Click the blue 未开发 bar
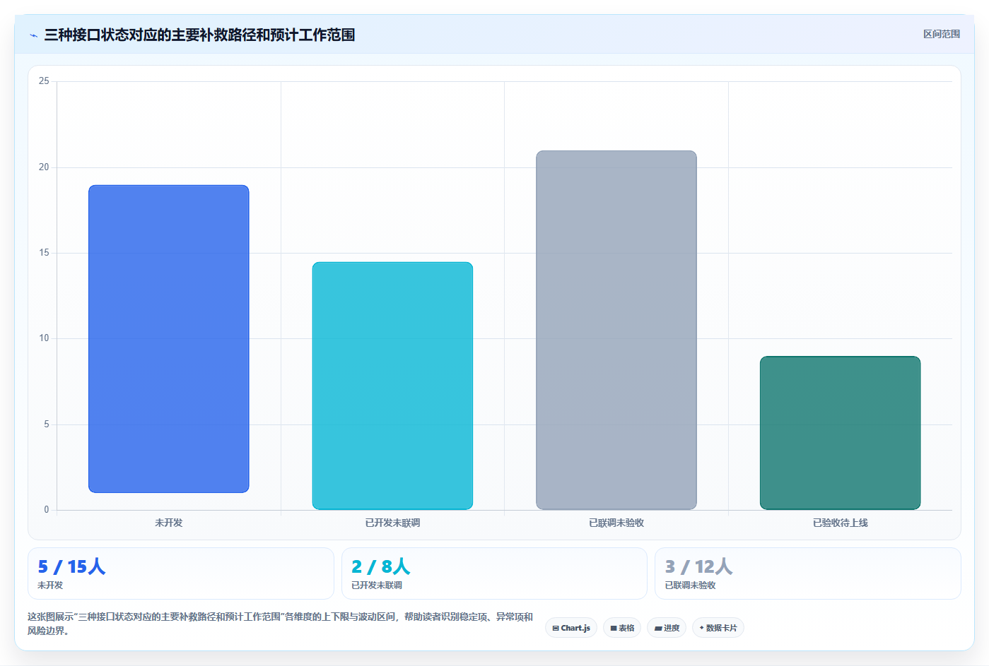This screenshot has width=989, height=666. click(x=169, y=339)
